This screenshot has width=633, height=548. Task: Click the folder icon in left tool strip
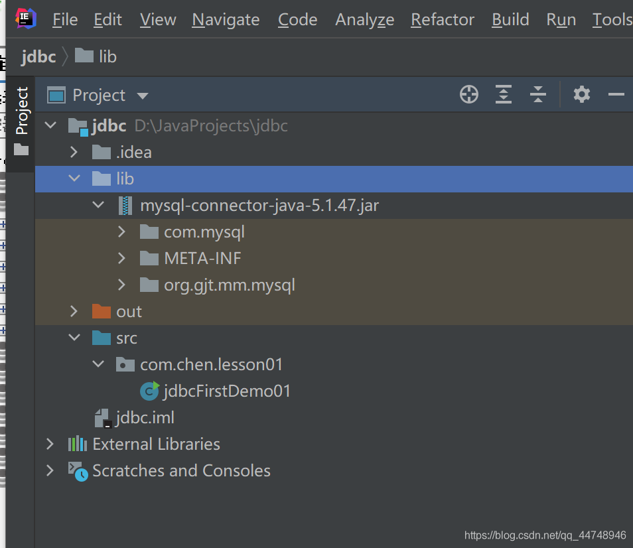point(21,149)
